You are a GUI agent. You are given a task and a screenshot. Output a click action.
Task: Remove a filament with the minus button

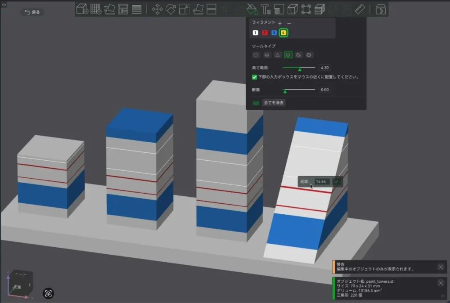(289, 23)
